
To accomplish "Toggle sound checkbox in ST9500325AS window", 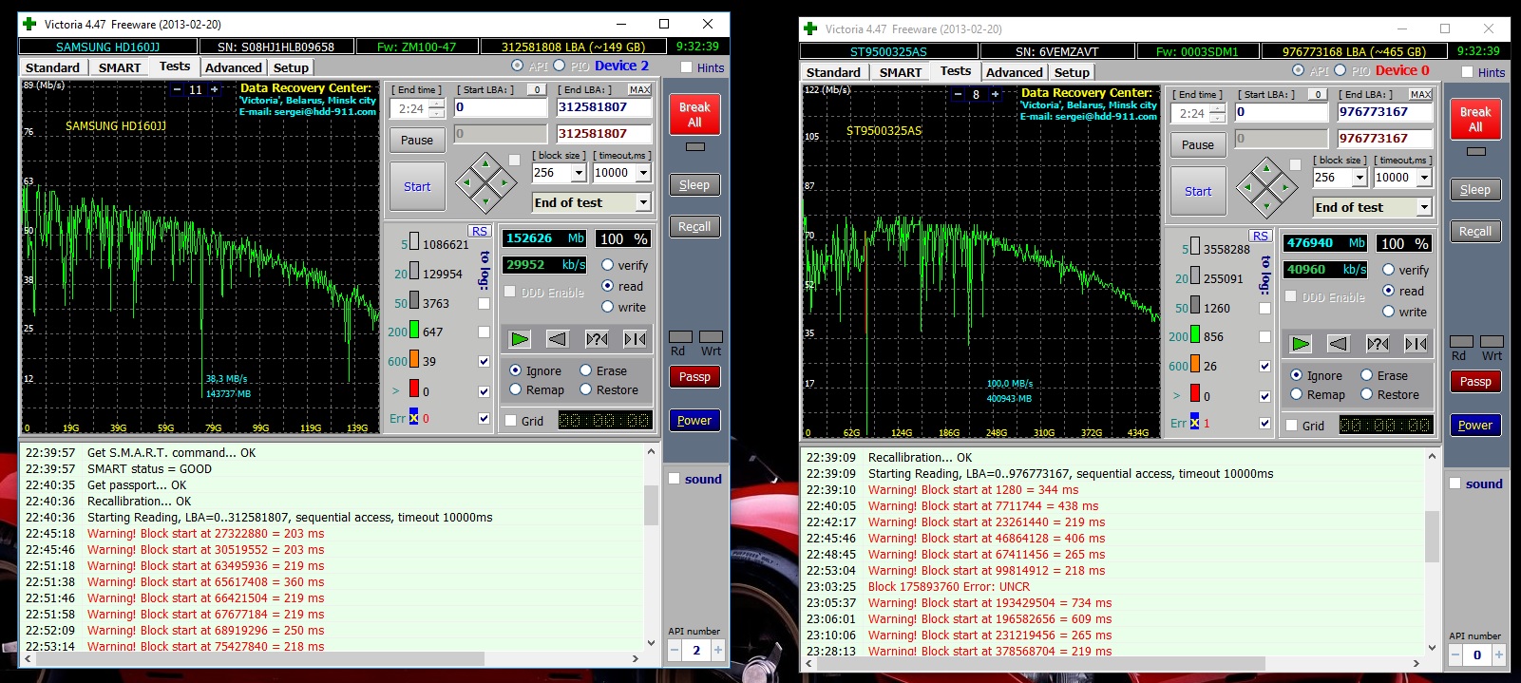I will (x=1454, y=484).
